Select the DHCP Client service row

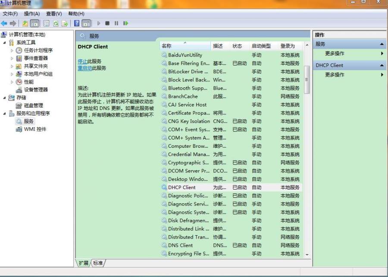tap(231, 187)
